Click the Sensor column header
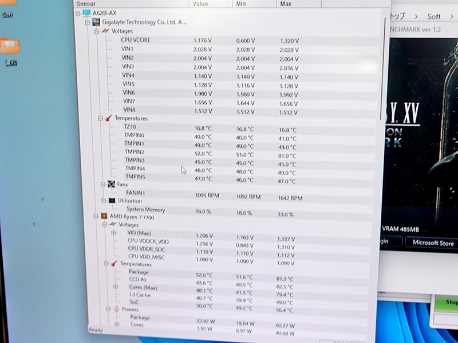Screen dimensions: 458x343 (x=131, y=4)
